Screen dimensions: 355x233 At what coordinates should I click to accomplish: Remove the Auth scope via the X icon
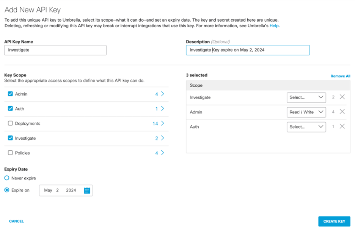tap(342, 126)
